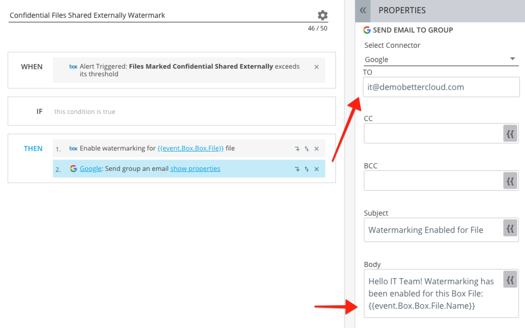
Task: Open the variable picker for the Subject field
Action: pyautogui.click(x=510, y=228)
